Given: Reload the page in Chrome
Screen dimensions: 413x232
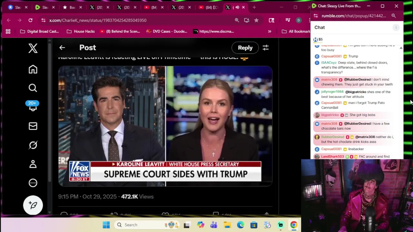Looking at the screenshot, I should (30, 20).
